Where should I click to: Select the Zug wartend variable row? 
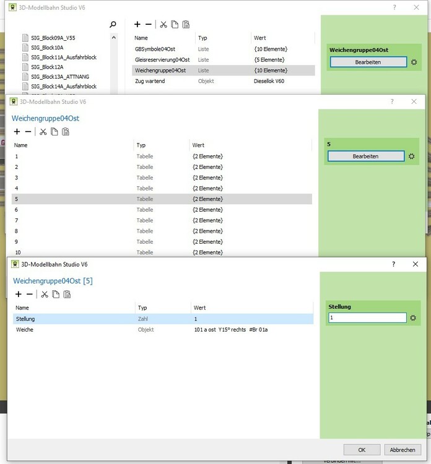(x=224, y=81)
